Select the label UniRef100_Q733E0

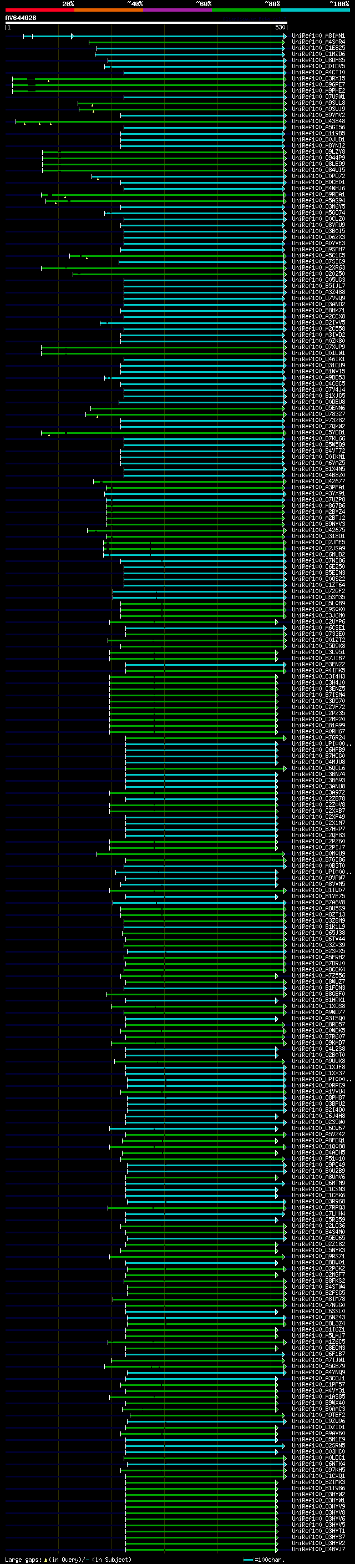(318, 634)
